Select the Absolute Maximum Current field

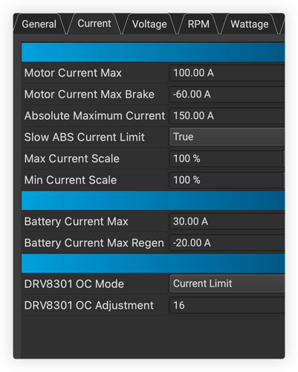(227, 115)
